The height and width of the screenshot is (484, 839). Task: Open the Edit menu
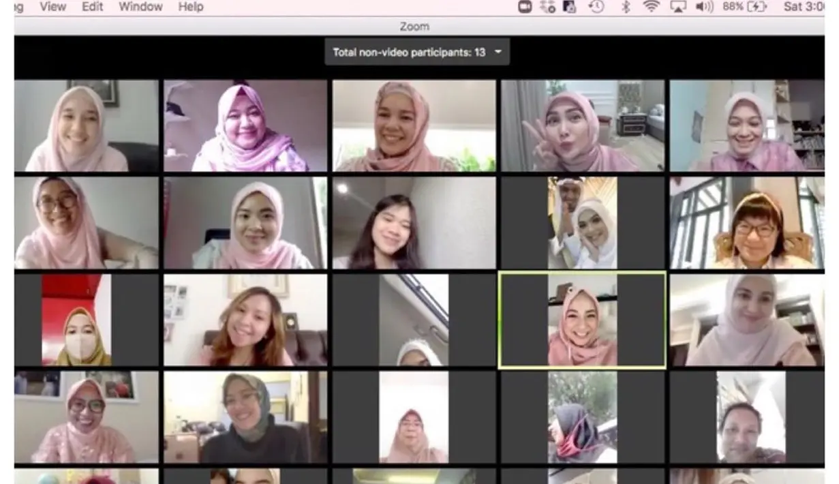pyautogui.click(x=92, y=7)
